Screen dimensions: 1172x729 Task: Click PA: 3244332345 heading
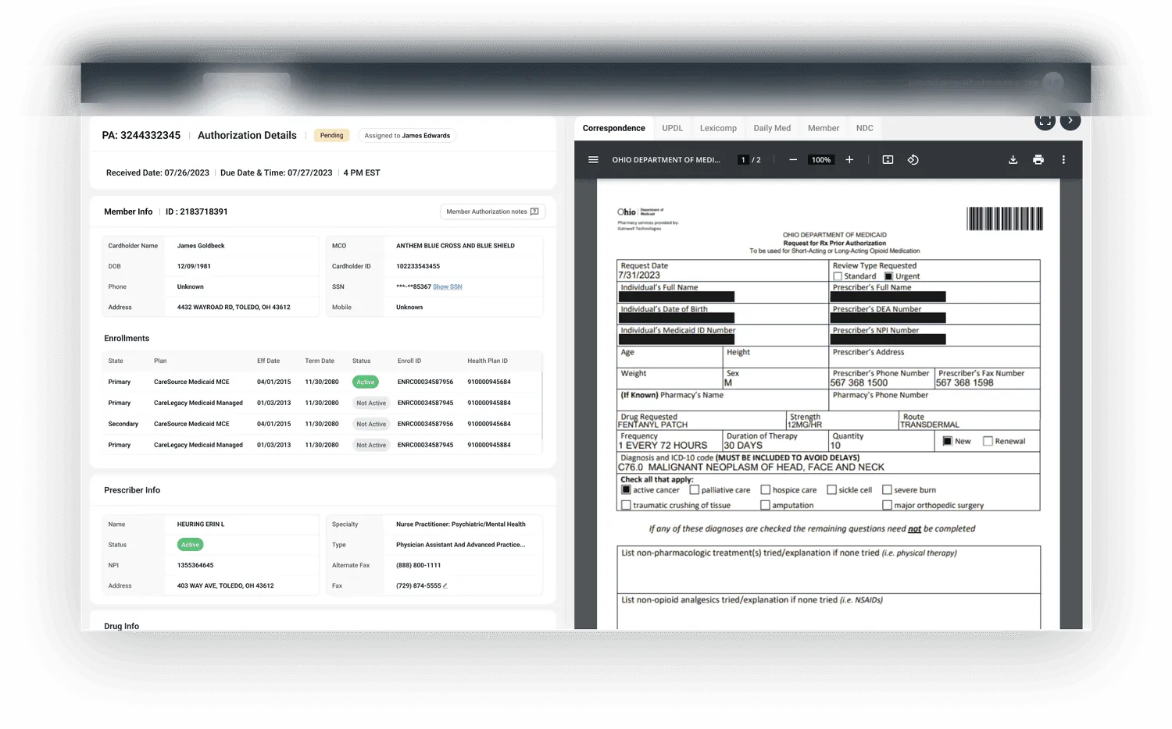coord(141,135)
